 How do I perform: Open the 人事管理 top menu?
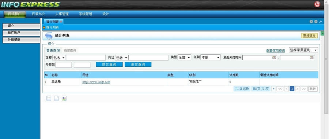coord(62,14)
